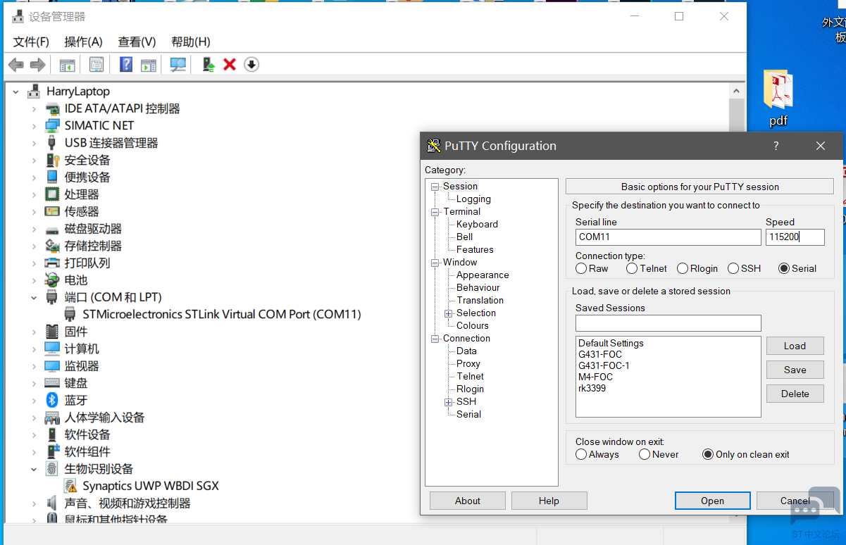Expand the 固件 firmware node
846x545 pixels.
(34, 332)
